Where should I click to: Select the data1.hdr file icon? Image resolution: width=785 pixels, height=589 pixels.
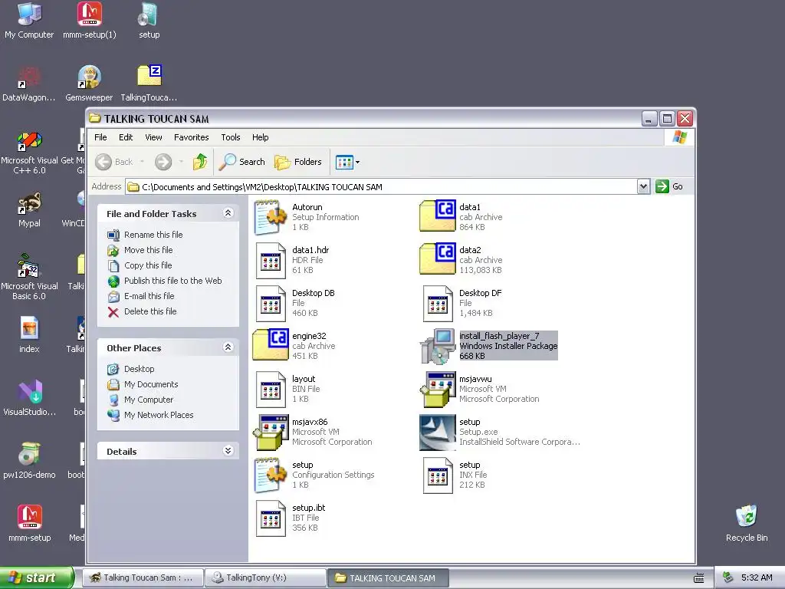(271, 261)
